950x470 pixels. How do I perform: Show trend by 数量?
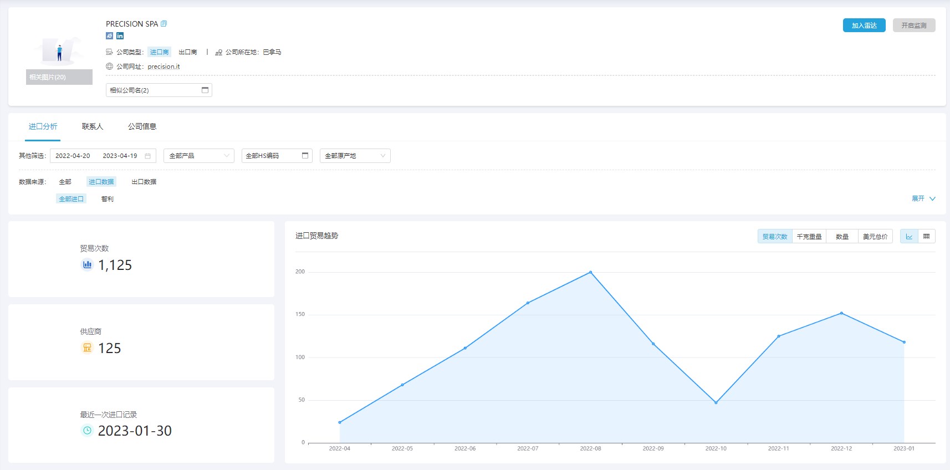842,237
